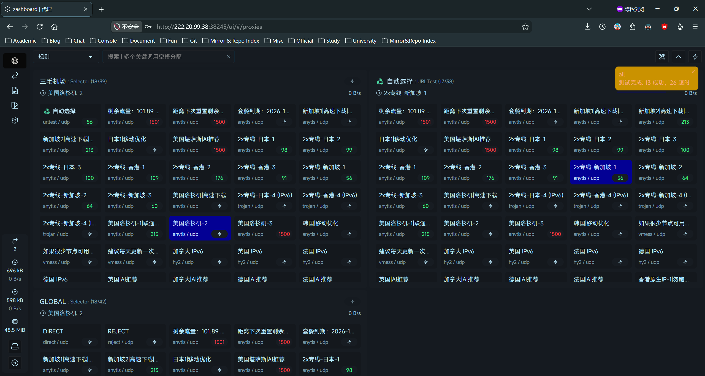Open the Blog bookmarks folder
705x376 pixels.
pyautogui.click(x=51, y=41)
